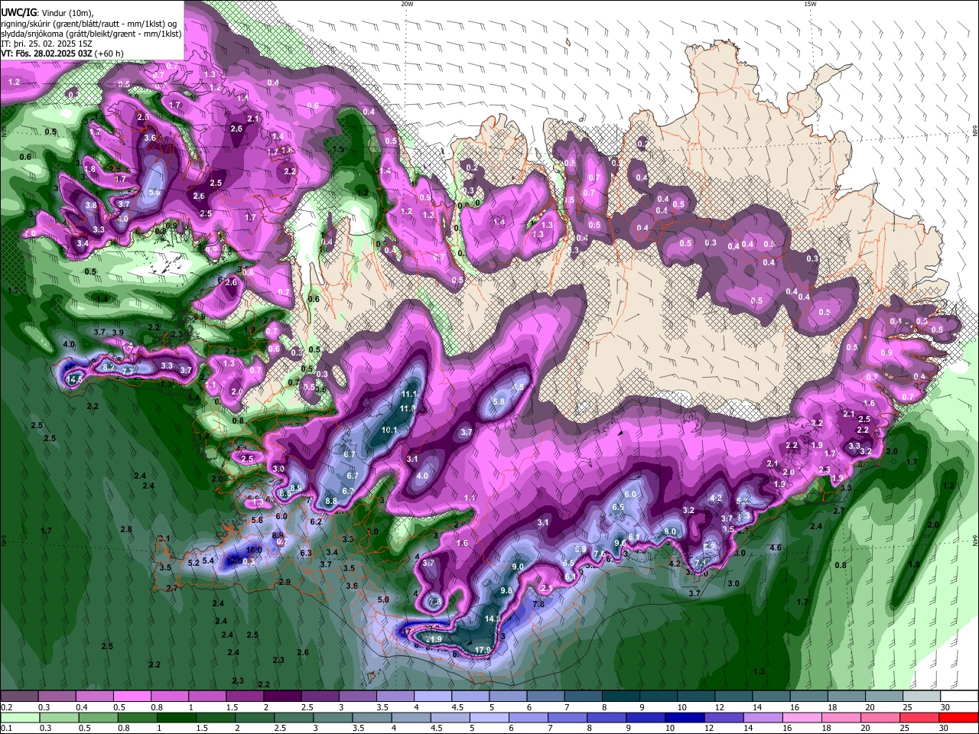Click the bright pink 0.5 swatch in snow legend
The width and height of the screenshot is (979, 734).
132,697
